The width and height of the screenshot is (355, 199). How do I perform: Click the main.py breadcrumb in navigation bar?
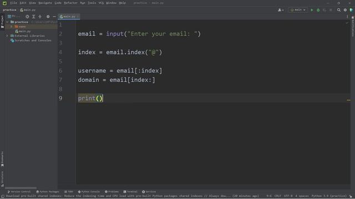tap(28, 10)
